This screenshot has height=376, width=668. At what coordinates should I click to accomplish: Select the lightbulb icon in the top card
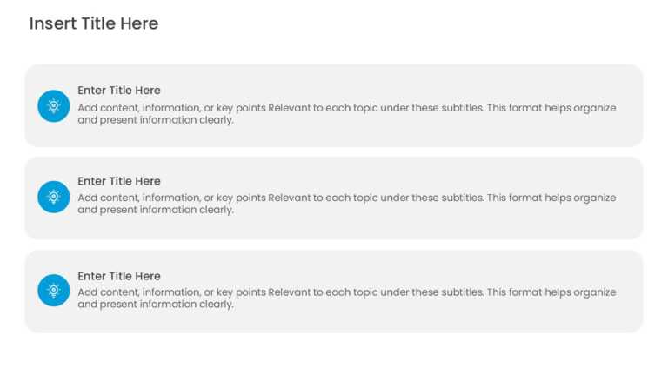click(54, 106)
